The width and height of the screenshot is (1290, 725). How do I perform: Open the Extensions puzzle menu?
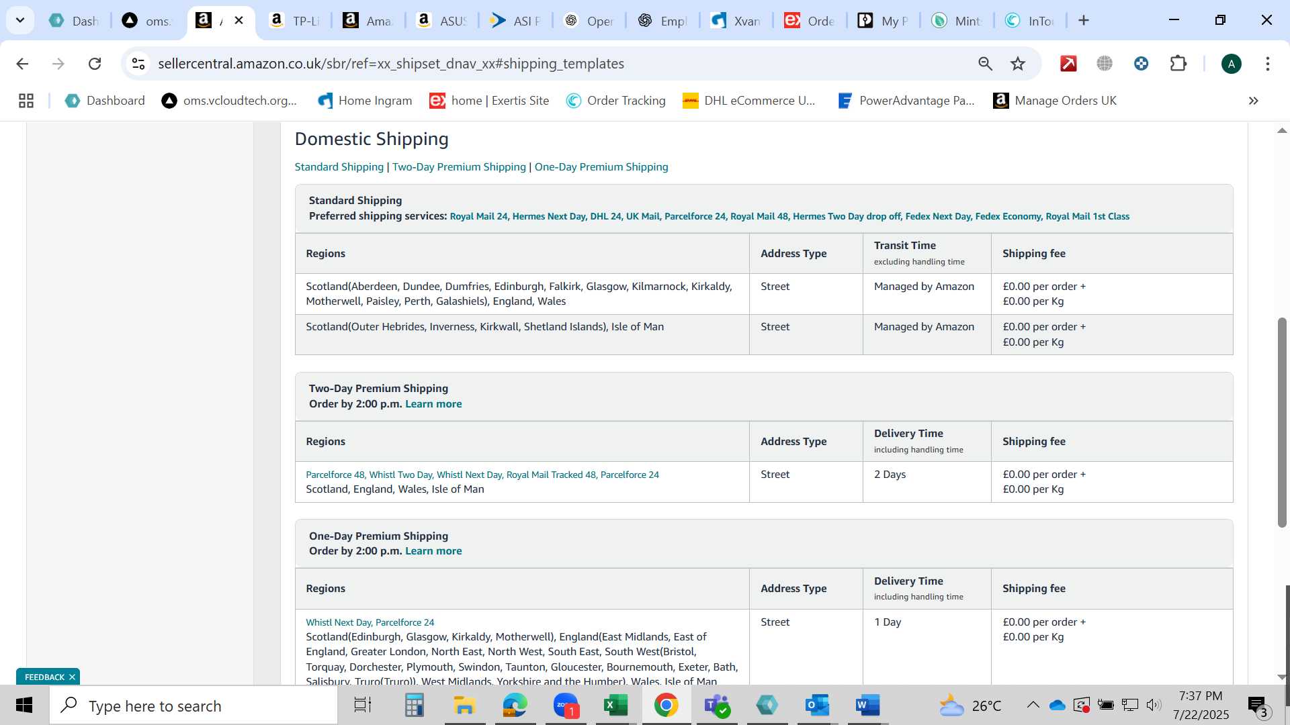click(x=1178, y=64)
